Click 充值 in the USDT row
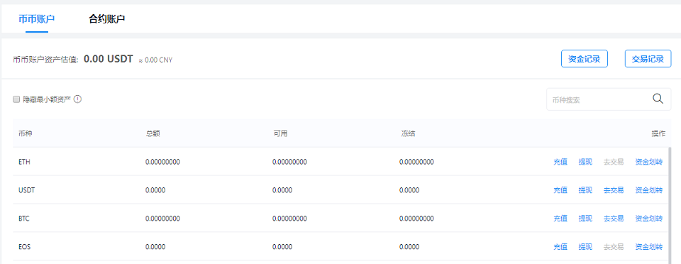This screenshot has height=264, width=681. click(560, 190)
